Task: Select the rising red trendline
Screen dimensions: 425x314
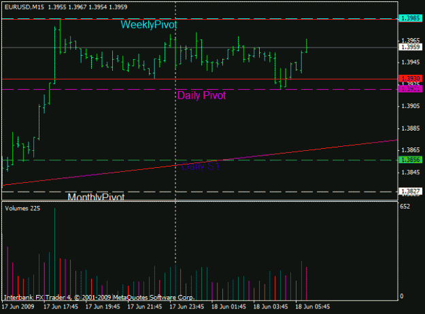Action: pyautogui.click(x=200, y=162)
